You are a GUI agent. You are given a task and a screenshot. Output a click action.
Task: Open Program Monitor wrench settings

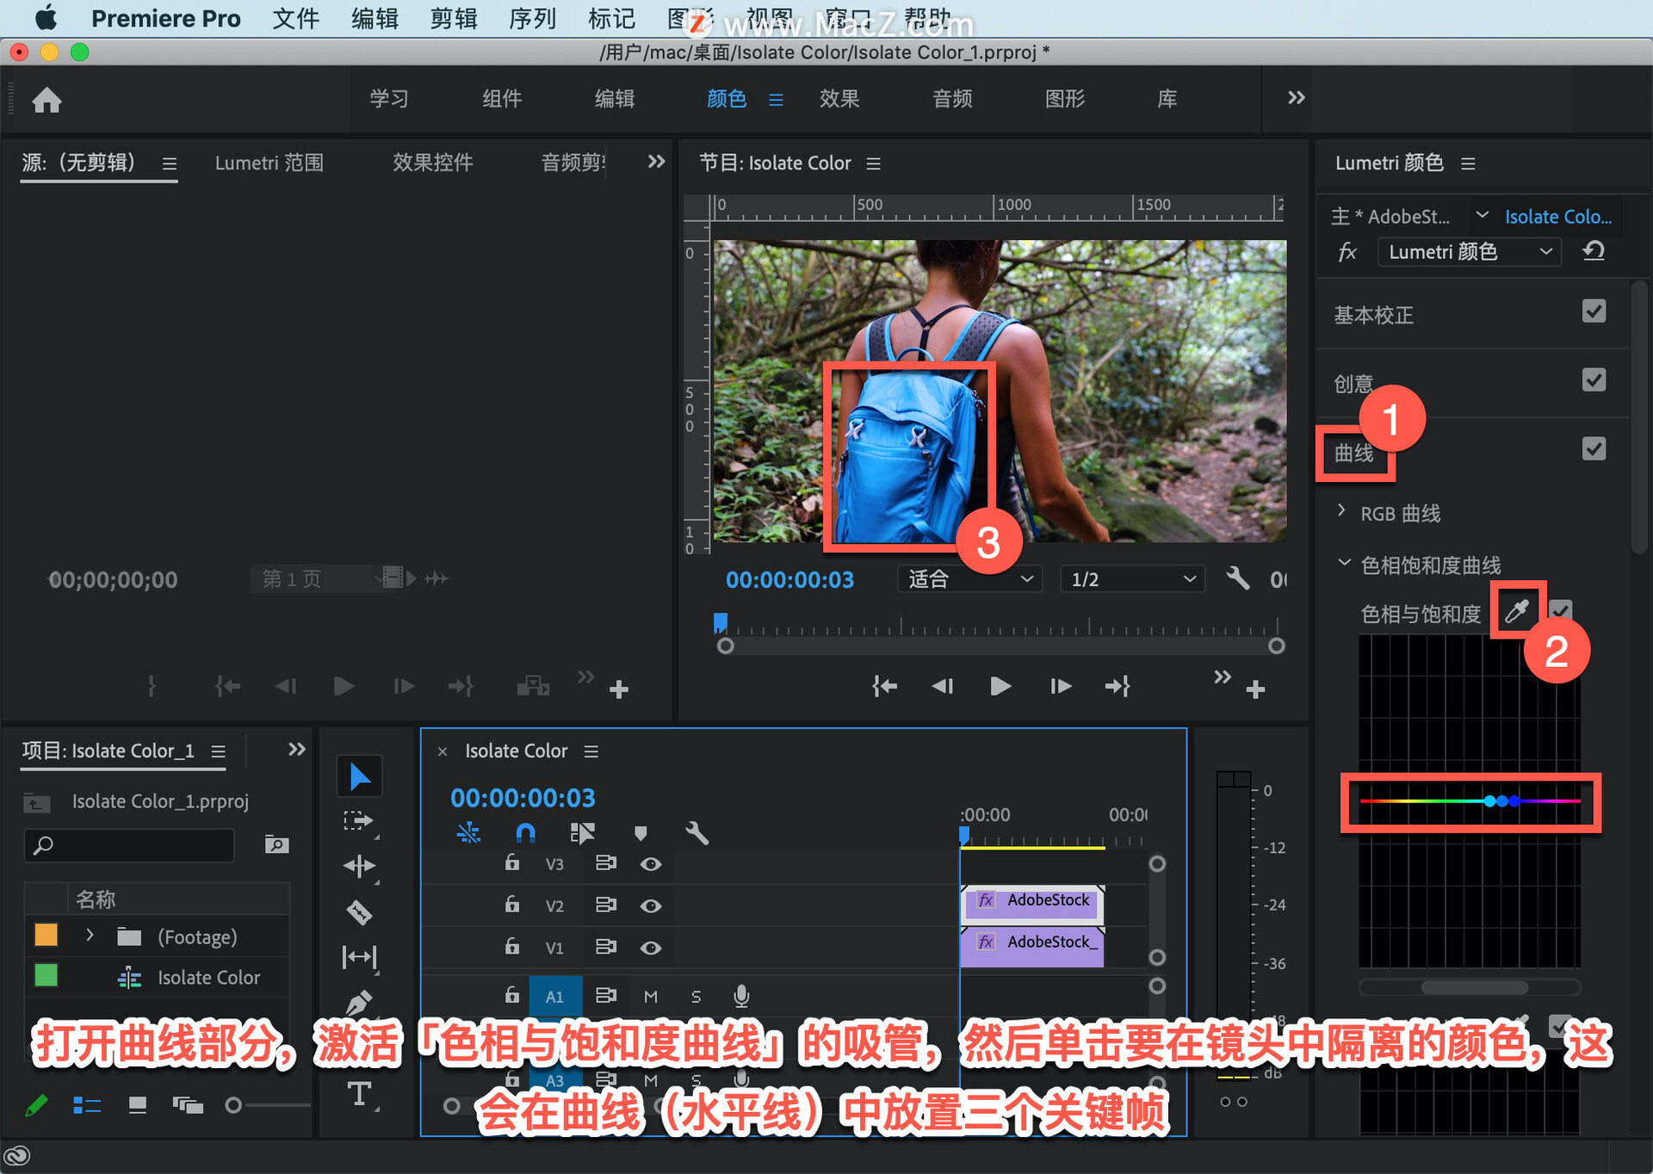(x=1237, y=578)
